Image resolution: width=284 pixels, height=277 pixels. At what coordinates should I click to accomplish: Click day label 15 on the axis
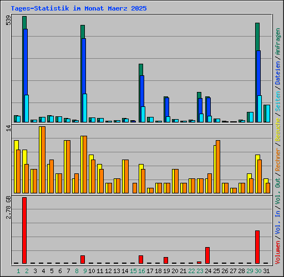(x=133, y=271)
